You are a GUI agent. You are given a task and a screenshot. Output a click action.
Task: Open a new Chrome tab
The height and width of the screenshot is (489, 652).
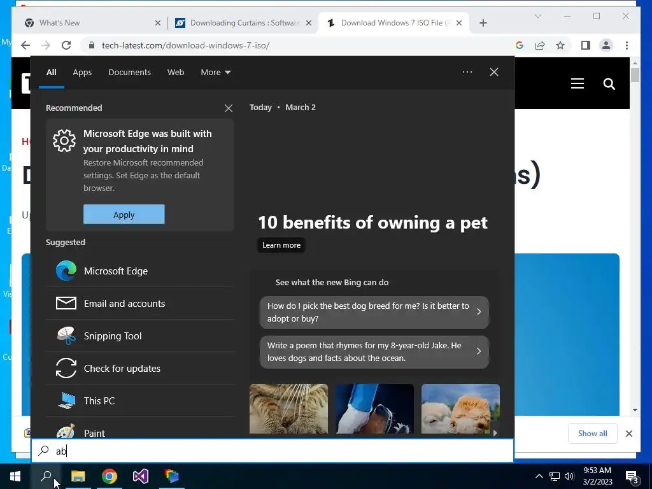[483, 23]
